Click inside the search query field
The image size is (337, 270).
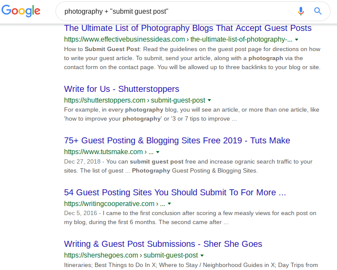tap(172, 11)
